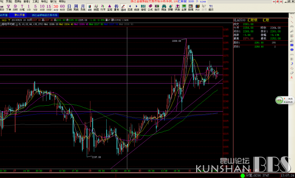
Task: Switch to the default page tab
Action: point(20,15)
